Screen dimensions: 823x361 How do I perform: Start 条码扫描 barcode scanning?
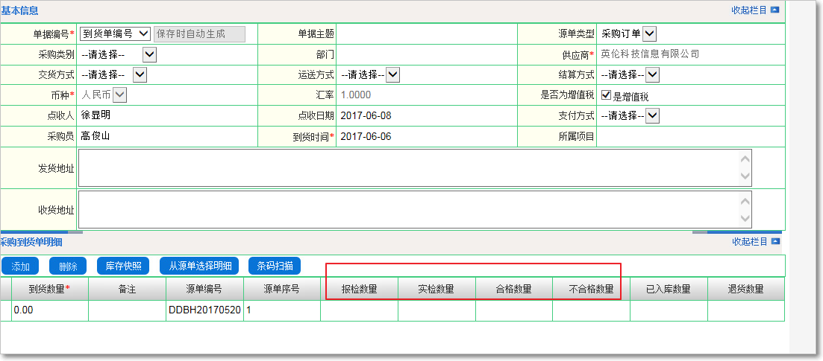(275, 266)
